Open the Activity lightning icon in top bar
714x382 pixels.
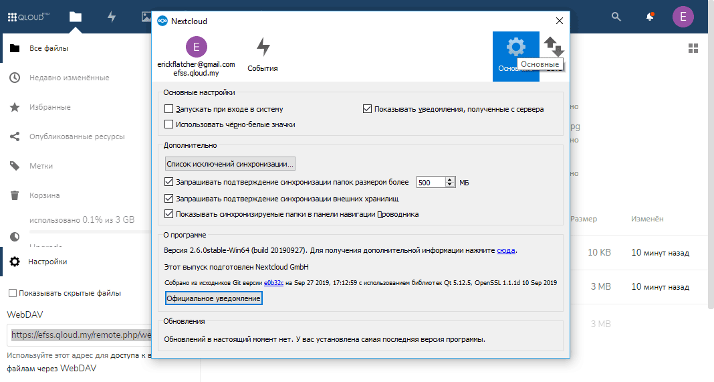tap(112, 17)
